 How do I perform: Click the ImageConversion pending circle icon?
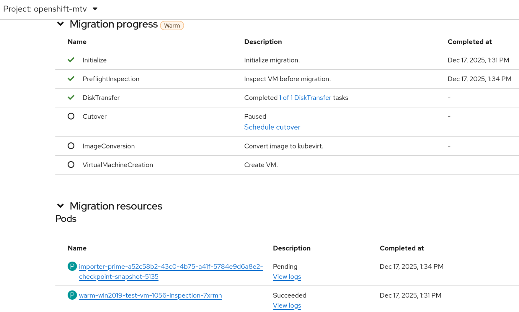(x=71, y=146)
